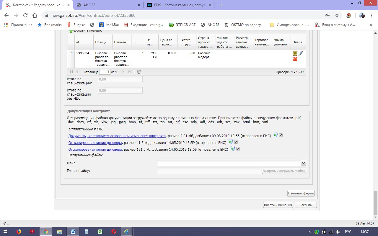Image resolution: width=378 pixels, height=236 pixels.
Task: Delete the 191.5 кб 'Отсканированая копия договора' file
Action: 233,149
